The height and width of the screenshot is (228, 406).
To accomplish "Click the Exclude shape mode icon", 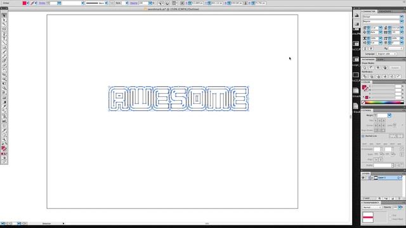I will [x=385, y=68].
